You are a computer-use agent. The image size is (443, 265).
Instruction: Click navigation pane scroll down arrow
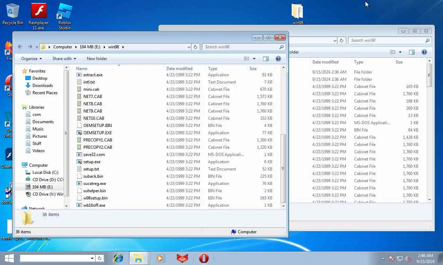pos(66,206)
